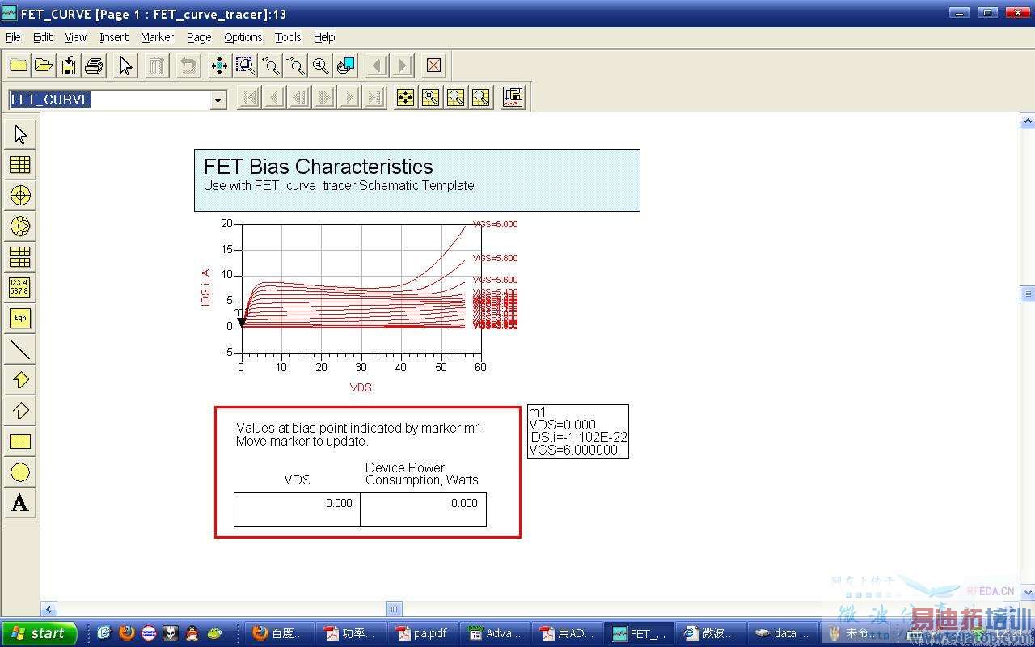Click the yellow plot zoom-in plus icon
The height and width of the screenshot is (647, 1035).
[456, 98]
